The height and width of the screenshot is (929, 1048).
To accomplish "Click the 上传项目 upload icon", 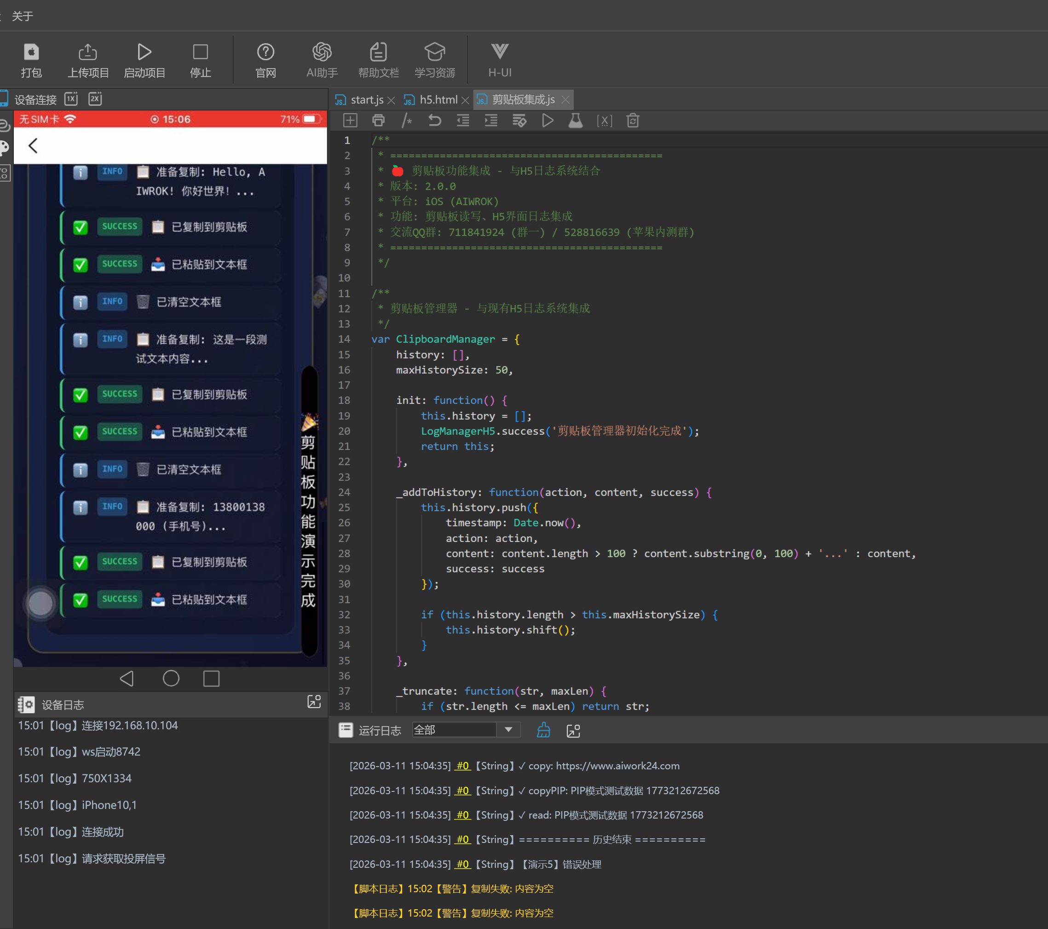I will 88,52.
